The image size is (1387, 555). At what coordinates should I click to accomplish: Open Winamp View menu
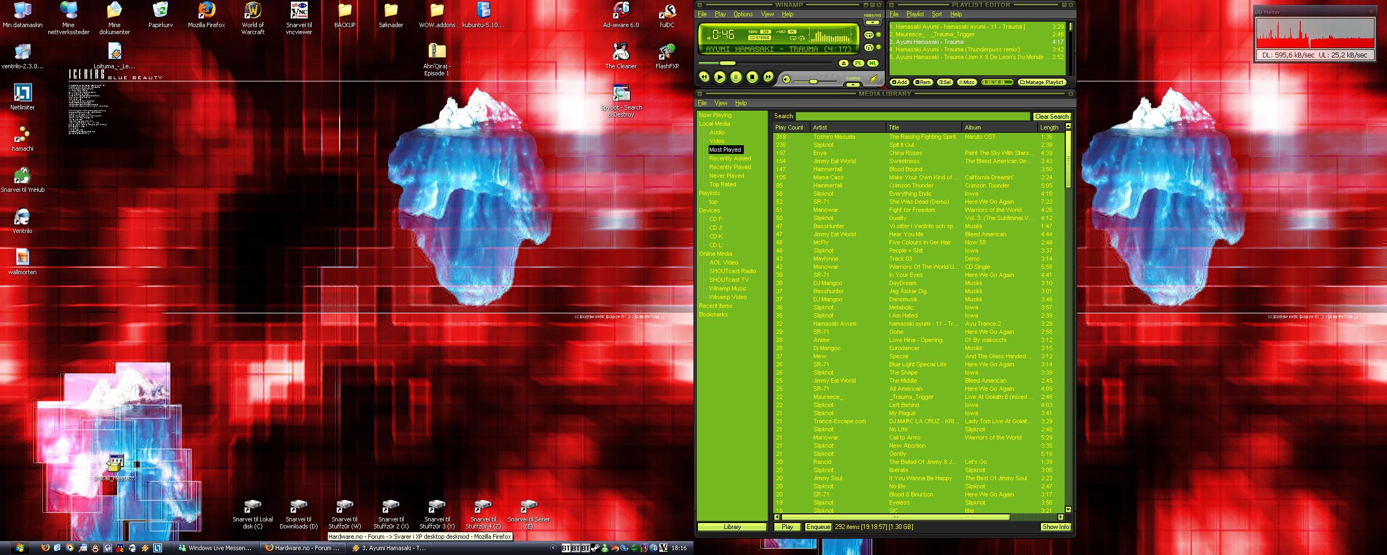767,14
